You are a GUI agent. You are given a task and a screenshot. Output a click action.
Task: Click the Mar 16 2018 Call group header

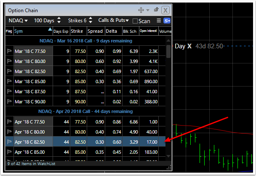[x=86, y=41]
